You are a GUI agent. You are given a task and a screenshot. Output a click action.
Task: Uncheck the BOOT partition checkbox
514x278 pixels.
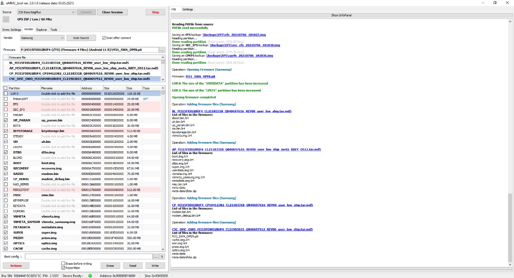coord(6,163)
